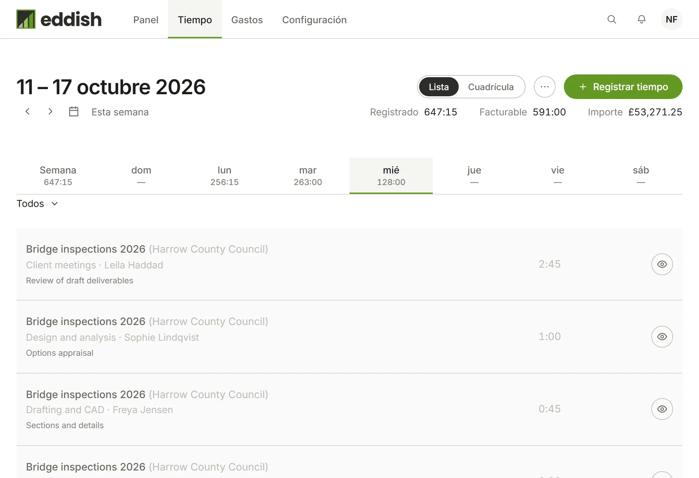The width and height of the screenshot is (699, 478).
Task: Select the Semana total tab
Action: click(x=58, y=176)
